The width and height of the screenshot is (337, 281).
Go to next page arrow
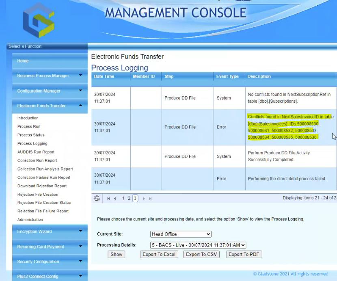[144, 199]
